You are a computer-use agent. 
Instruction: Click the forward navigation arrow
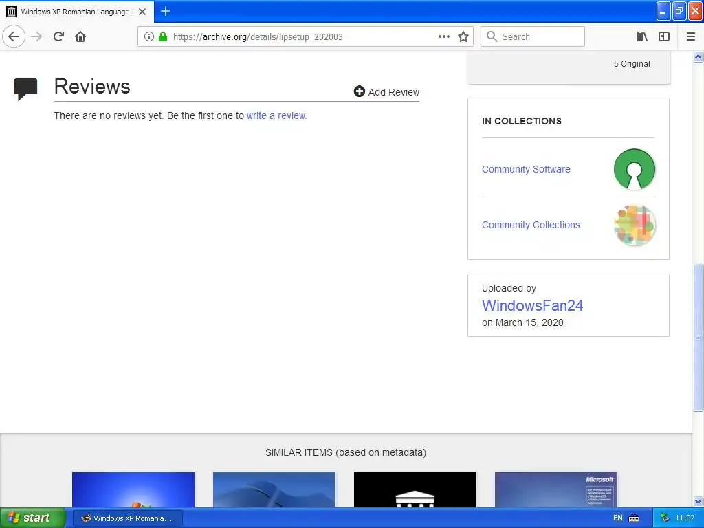click(x=36, y=36)
